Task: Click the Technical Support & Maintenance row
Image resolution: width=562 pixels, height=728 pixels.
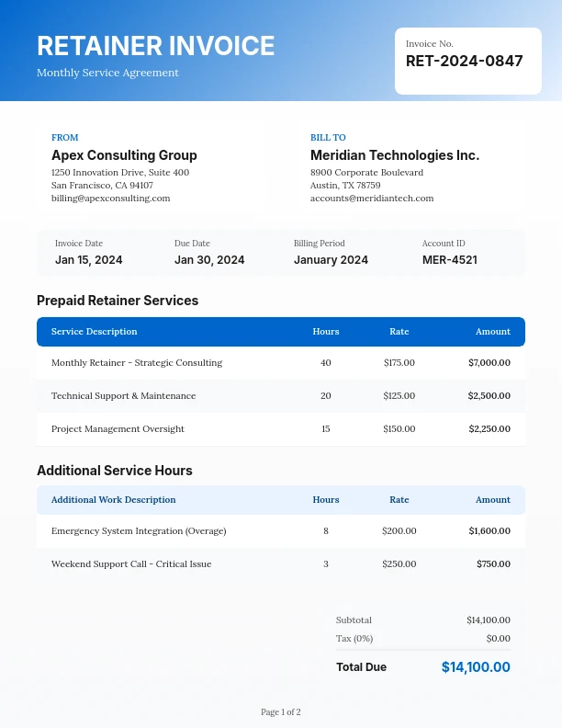Action: coord(123,396)
